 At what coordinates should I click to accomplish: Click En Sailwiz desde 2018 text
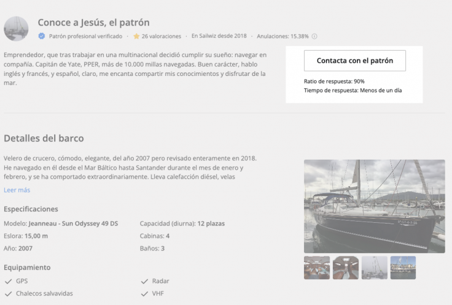click(x=219, y=36)
